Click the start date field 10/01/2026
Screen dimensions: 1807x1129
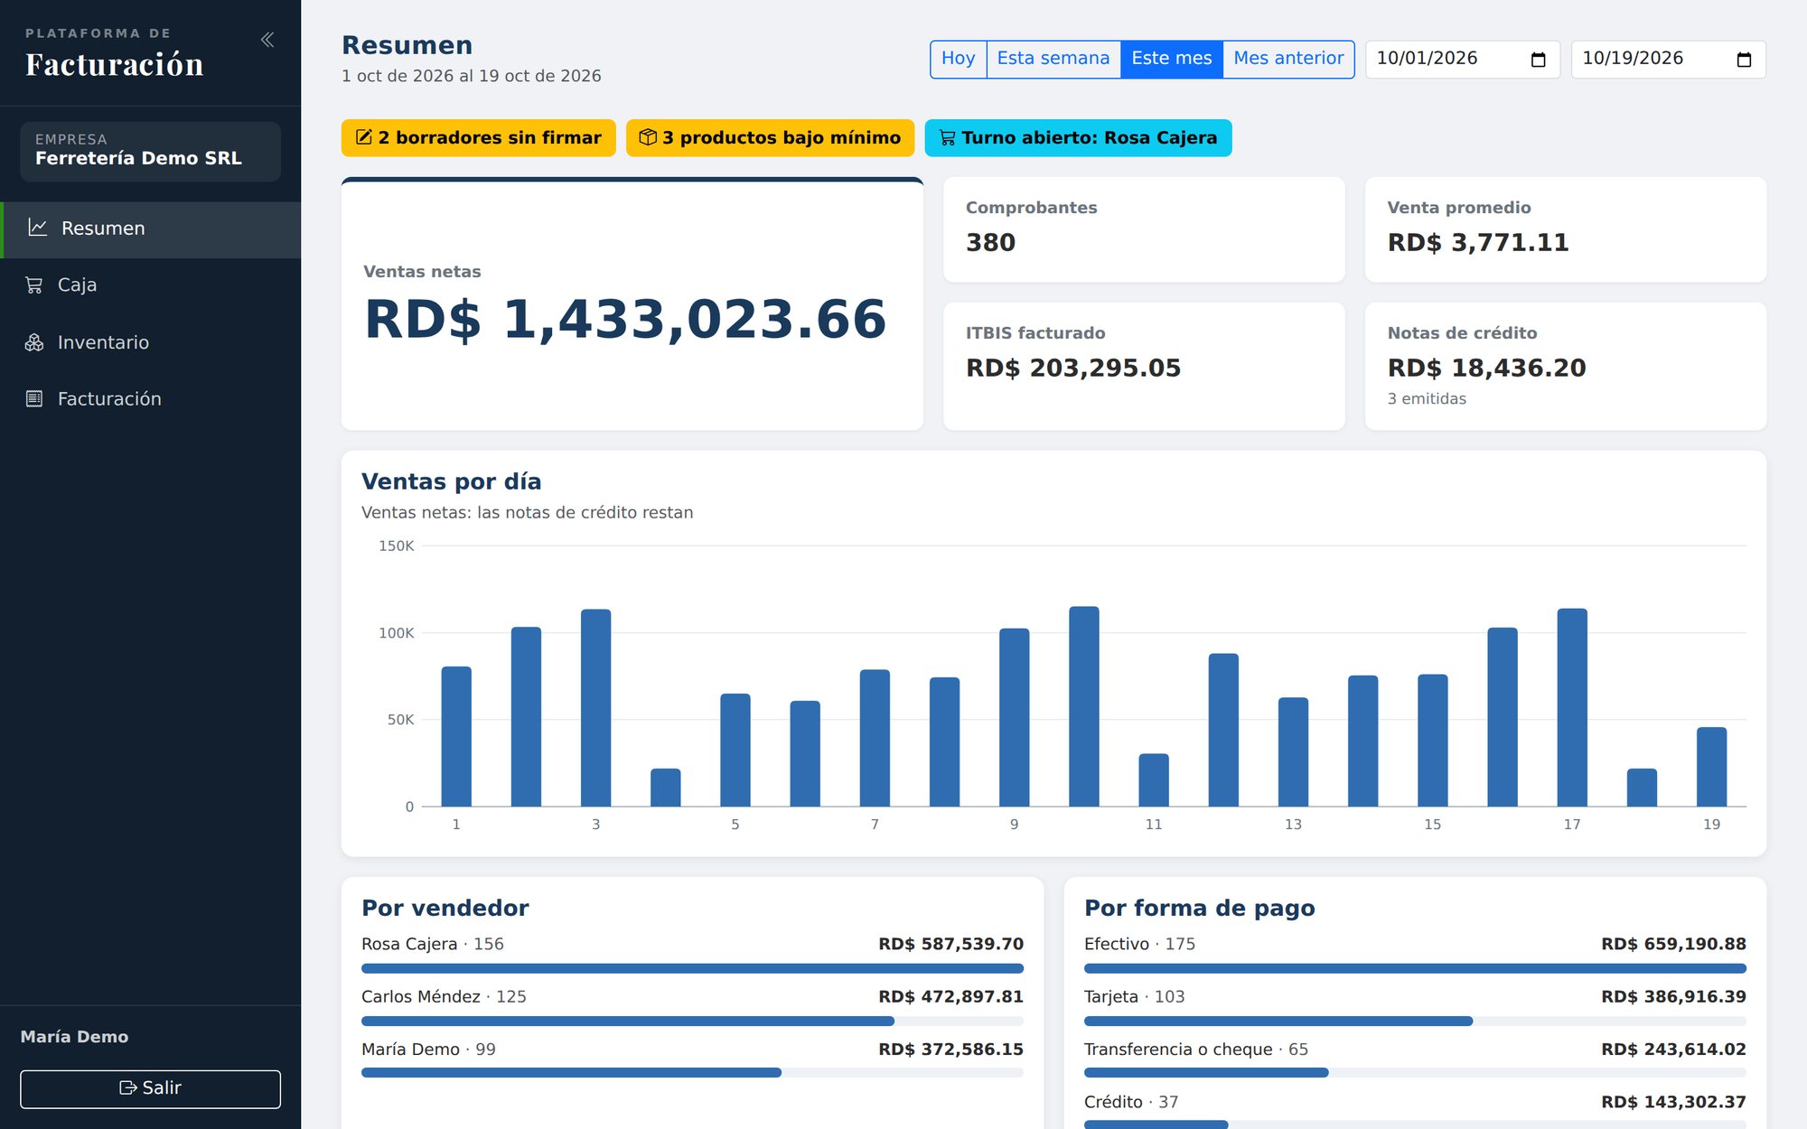pyautogui.click(x=1463, y=59)
